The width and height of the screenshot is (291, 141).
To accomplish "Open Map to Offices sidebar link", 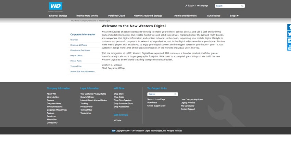I will pos(76,56).
